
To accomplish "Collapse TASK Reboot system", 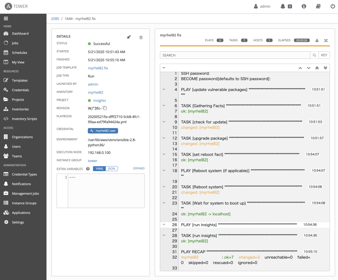I will (164, 187).
